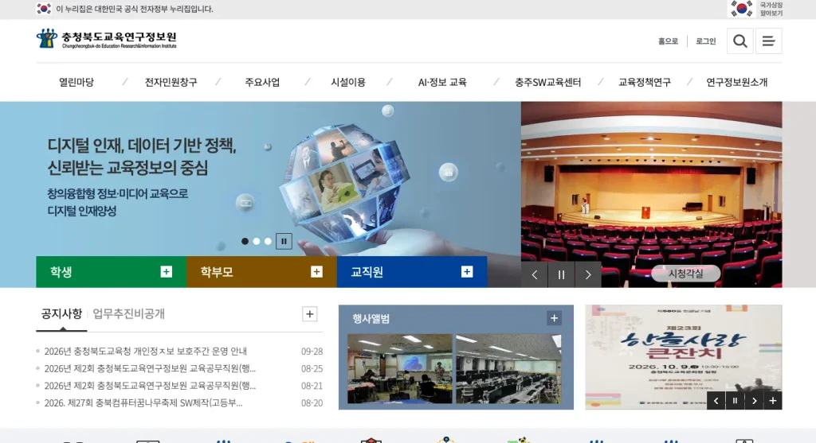Open 주요사업 menu
816x443 pixels.
click(262, 82)
